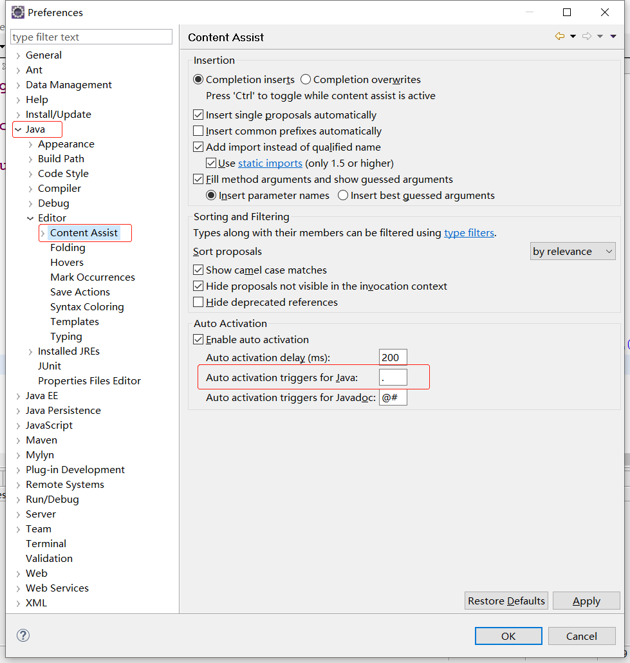Expand the Maven tree node
This screenshot has width=630, height=663.
[18, 440]
